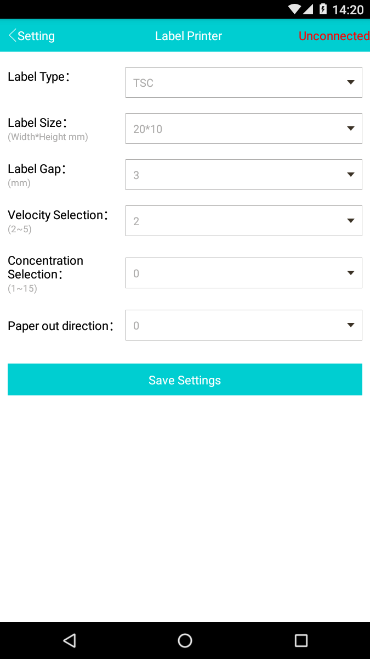Viewport: 370px width, 659px height.
Task: Tap the Android back navigation triangle
Action: 69,640
